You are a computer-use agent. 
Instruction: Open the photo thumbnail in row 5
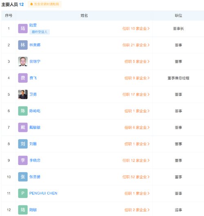coord(23,95)
